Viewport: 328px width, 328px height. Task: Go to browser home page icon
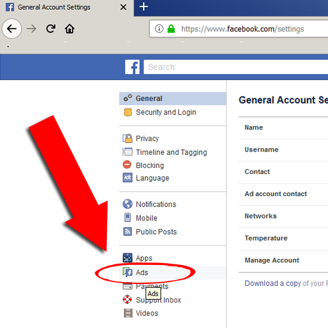[x=70, y=29]
